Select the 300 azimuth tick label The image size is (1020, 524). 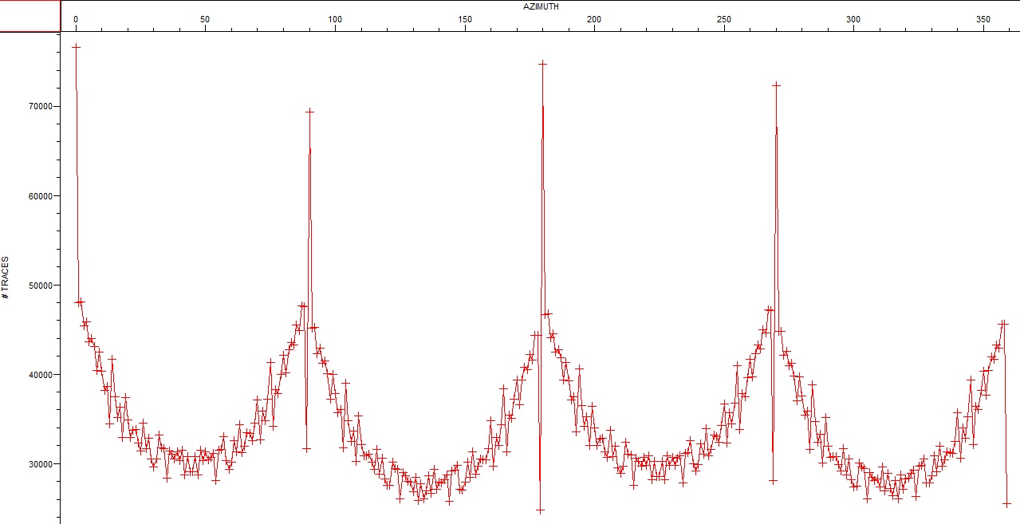854,18
